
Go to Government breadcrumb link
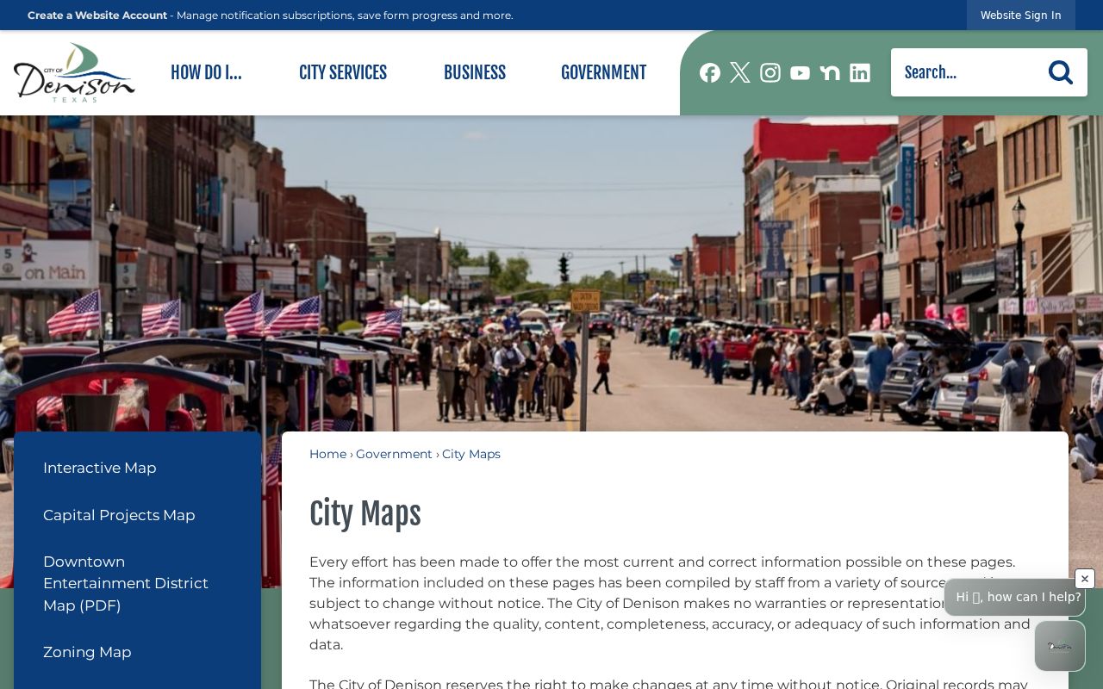click(x=394, y=454)
